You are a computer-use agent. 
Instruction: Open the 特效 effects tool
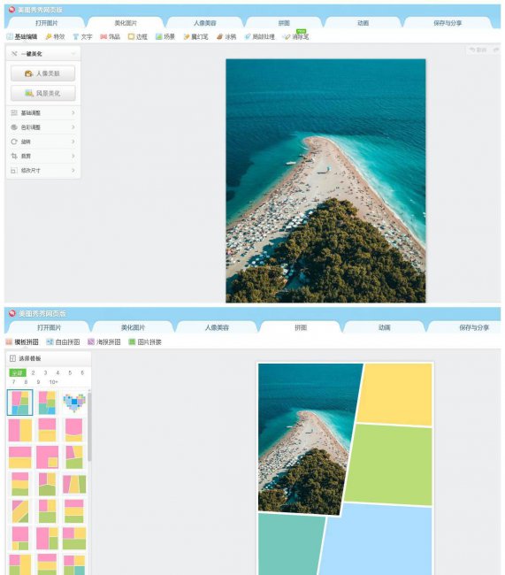tap(55, 36)
